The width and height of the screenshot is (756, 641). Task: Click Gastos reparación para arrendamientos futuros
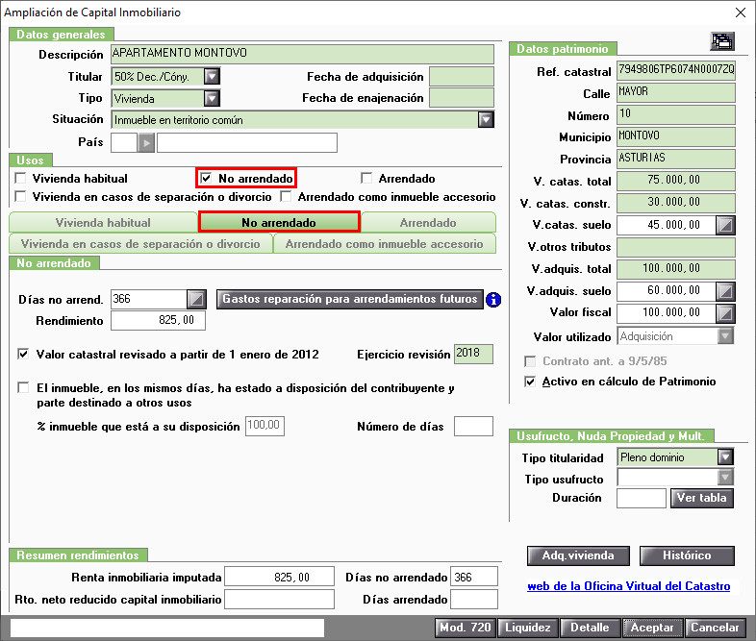click(349, 299)
